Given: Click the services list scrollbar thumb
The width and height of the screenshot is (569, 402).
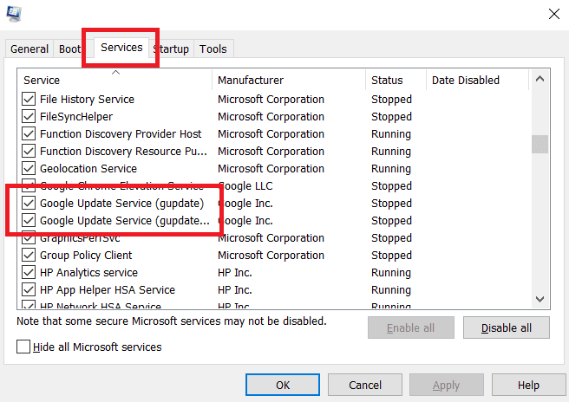Looking at the screenshot, I should pos(540,145).
